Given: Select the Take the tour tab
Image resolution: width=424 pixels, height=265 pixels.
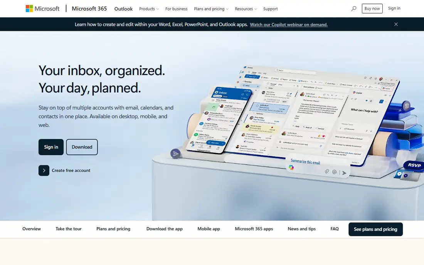Looking at the screenshot, I should (x=68, y=229).
